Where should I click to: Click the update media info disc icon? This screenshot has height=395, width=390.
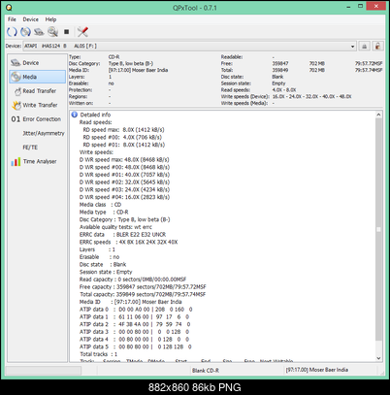pyautogui.click(x=25, y=32)
